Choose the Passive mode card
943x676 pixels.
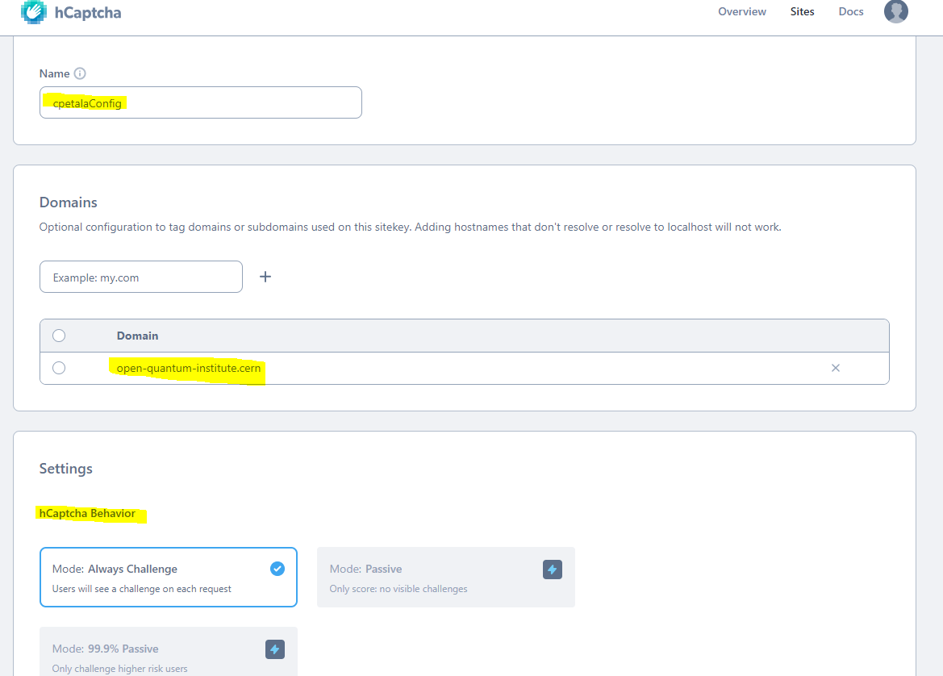click(445, 578)
